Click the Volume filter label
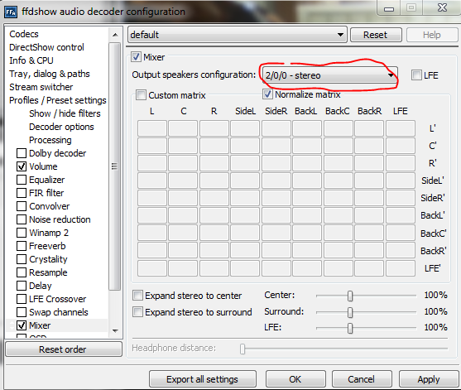Screen dimensions: 461x390 [x=43, y=166]
